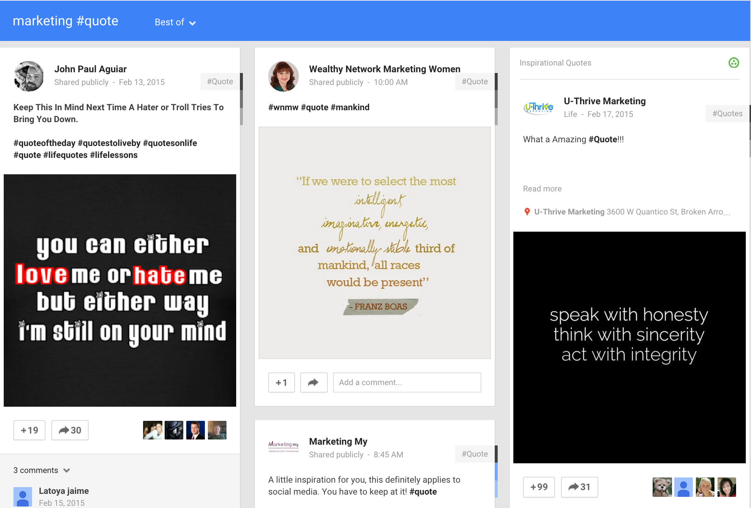Click #Quote tag on John Paul Aguiar post

pyautogui.click(x=220, y=82)
